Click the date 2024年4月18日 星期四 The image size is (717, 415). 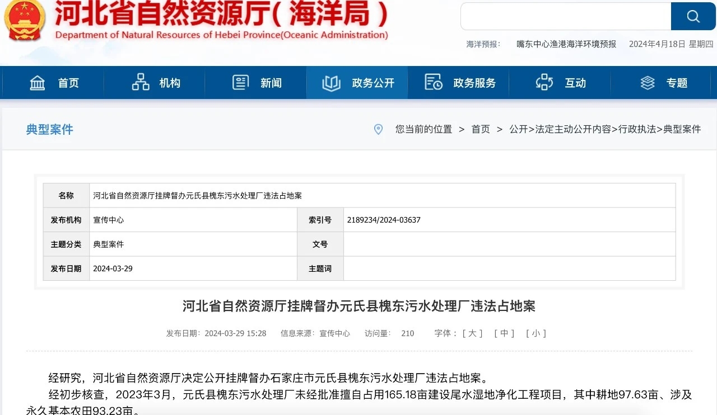671,44
